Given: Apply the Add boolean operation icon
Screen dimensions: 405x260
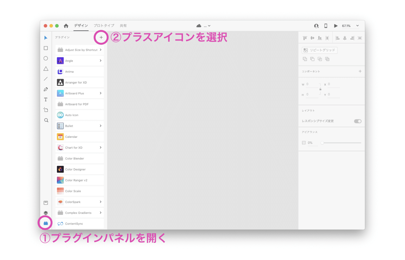Looking at the screenshot, I should (305, 59).
